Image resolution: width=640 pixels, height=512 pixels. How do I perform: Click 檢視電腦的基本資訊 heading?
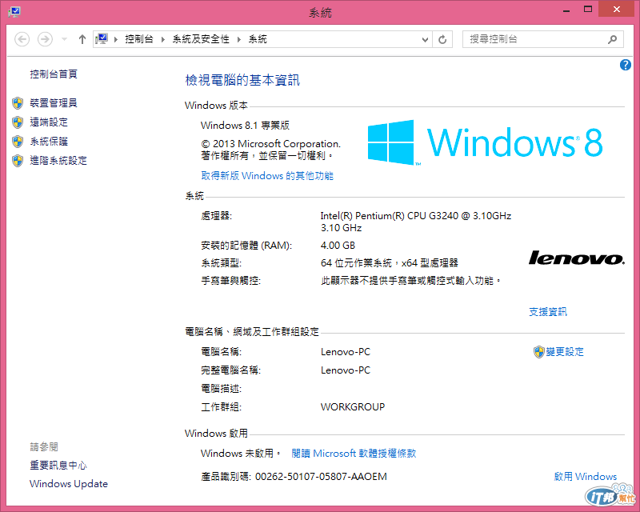(242, 80)
